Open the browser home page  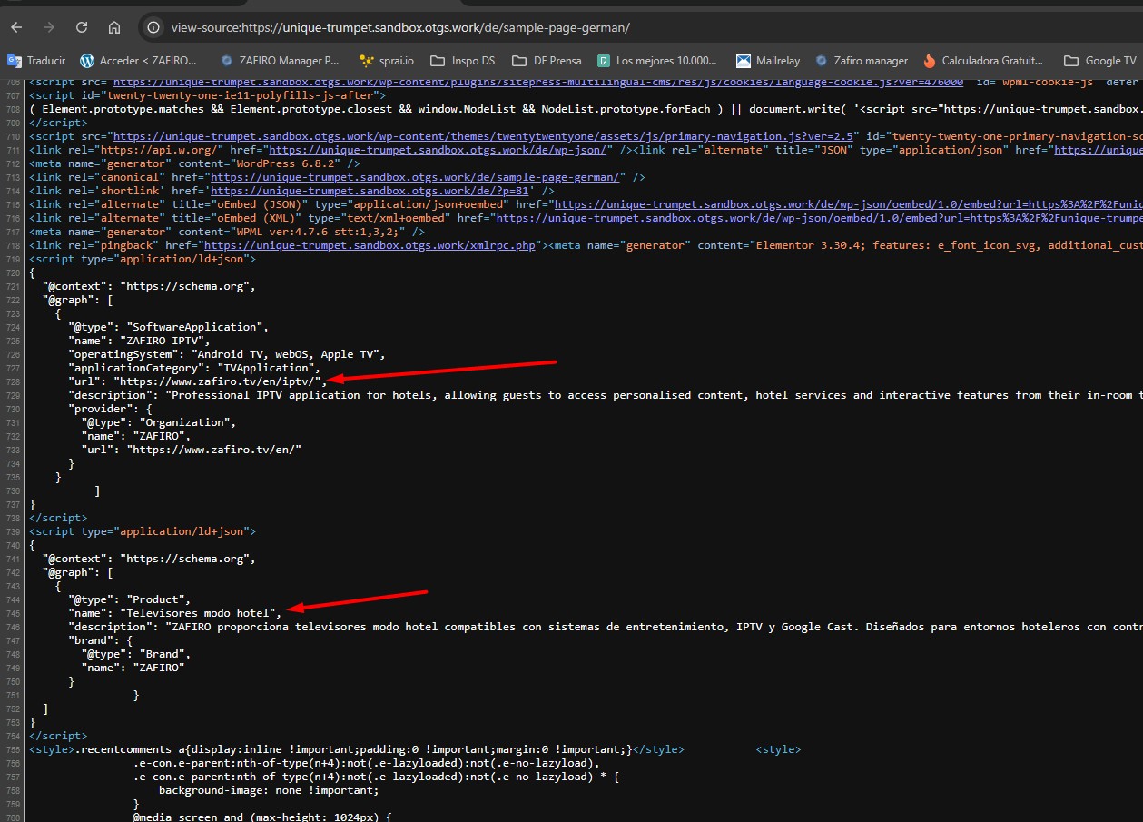tap(114, 27)
